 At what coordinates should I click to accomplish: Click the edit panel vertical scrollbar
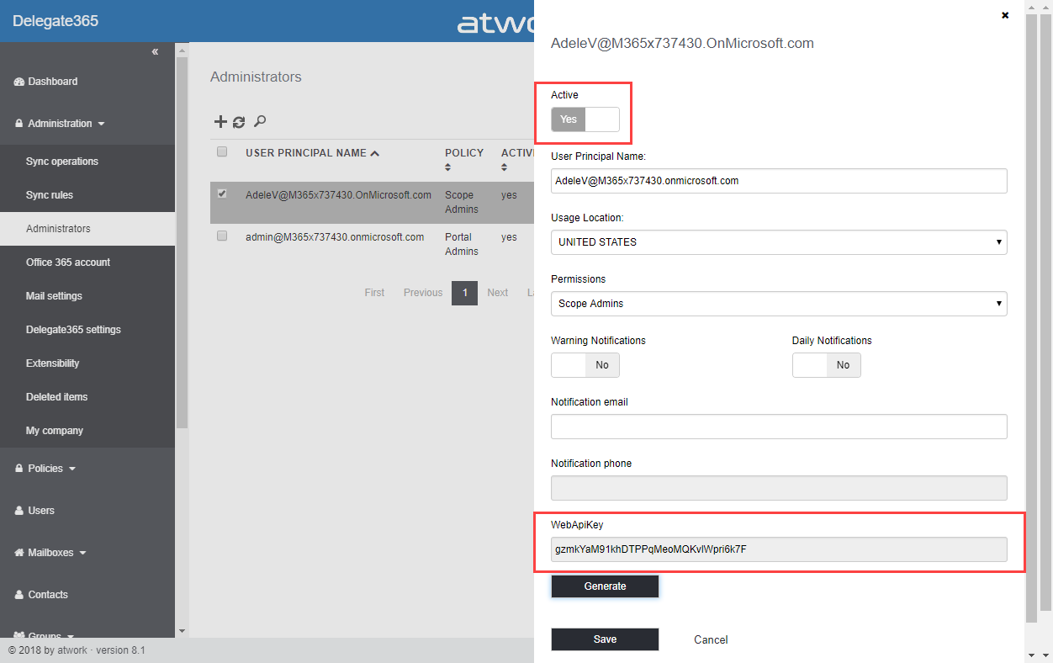pos(1032,318)
